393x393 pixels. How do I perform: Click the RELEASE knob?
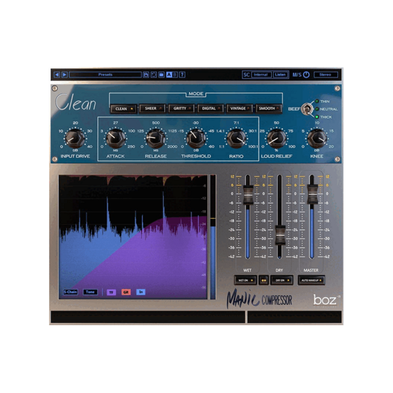pos(156,138)
